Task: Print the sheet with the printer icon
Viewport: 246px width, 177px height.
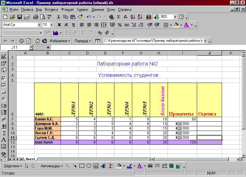Action: [x=36, y=17]
